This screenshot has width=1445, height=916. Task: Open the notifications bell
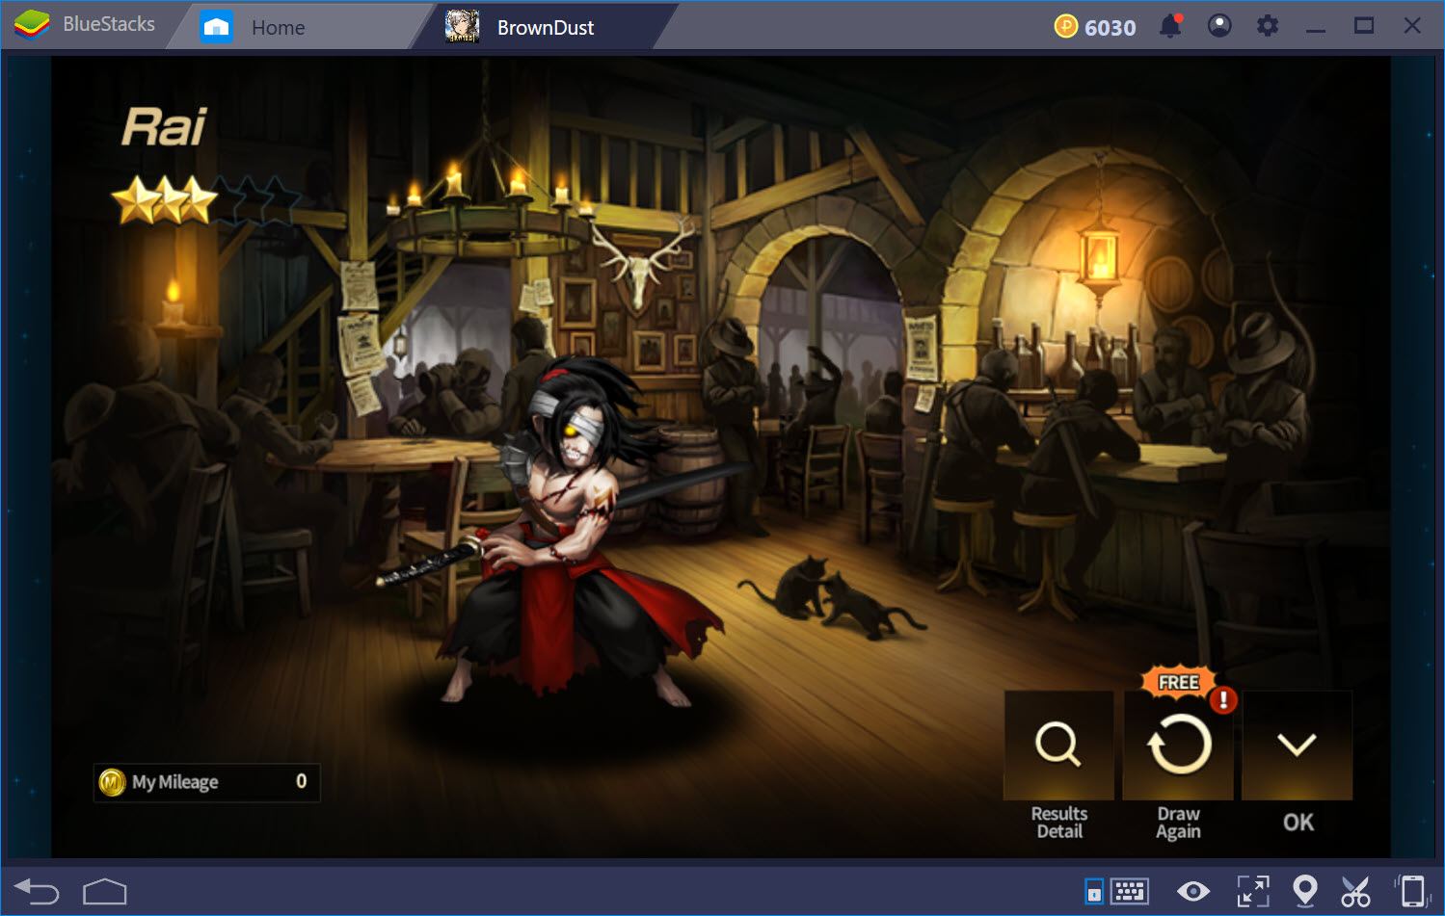pos(1170,26)
